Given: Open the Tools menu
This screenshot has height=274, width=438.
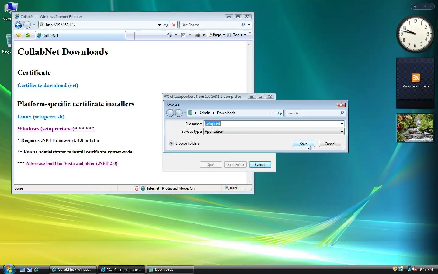Looking at the screenshot, I should [x=236, y=35].
